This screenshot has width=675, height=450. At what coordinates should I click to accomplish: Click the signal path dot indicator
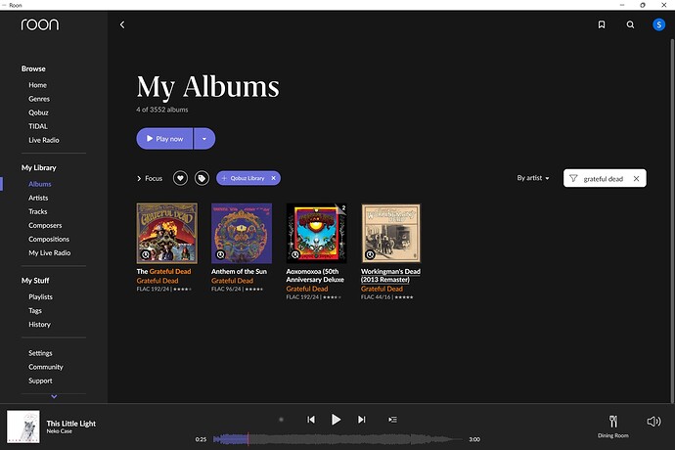pos(281,420)
